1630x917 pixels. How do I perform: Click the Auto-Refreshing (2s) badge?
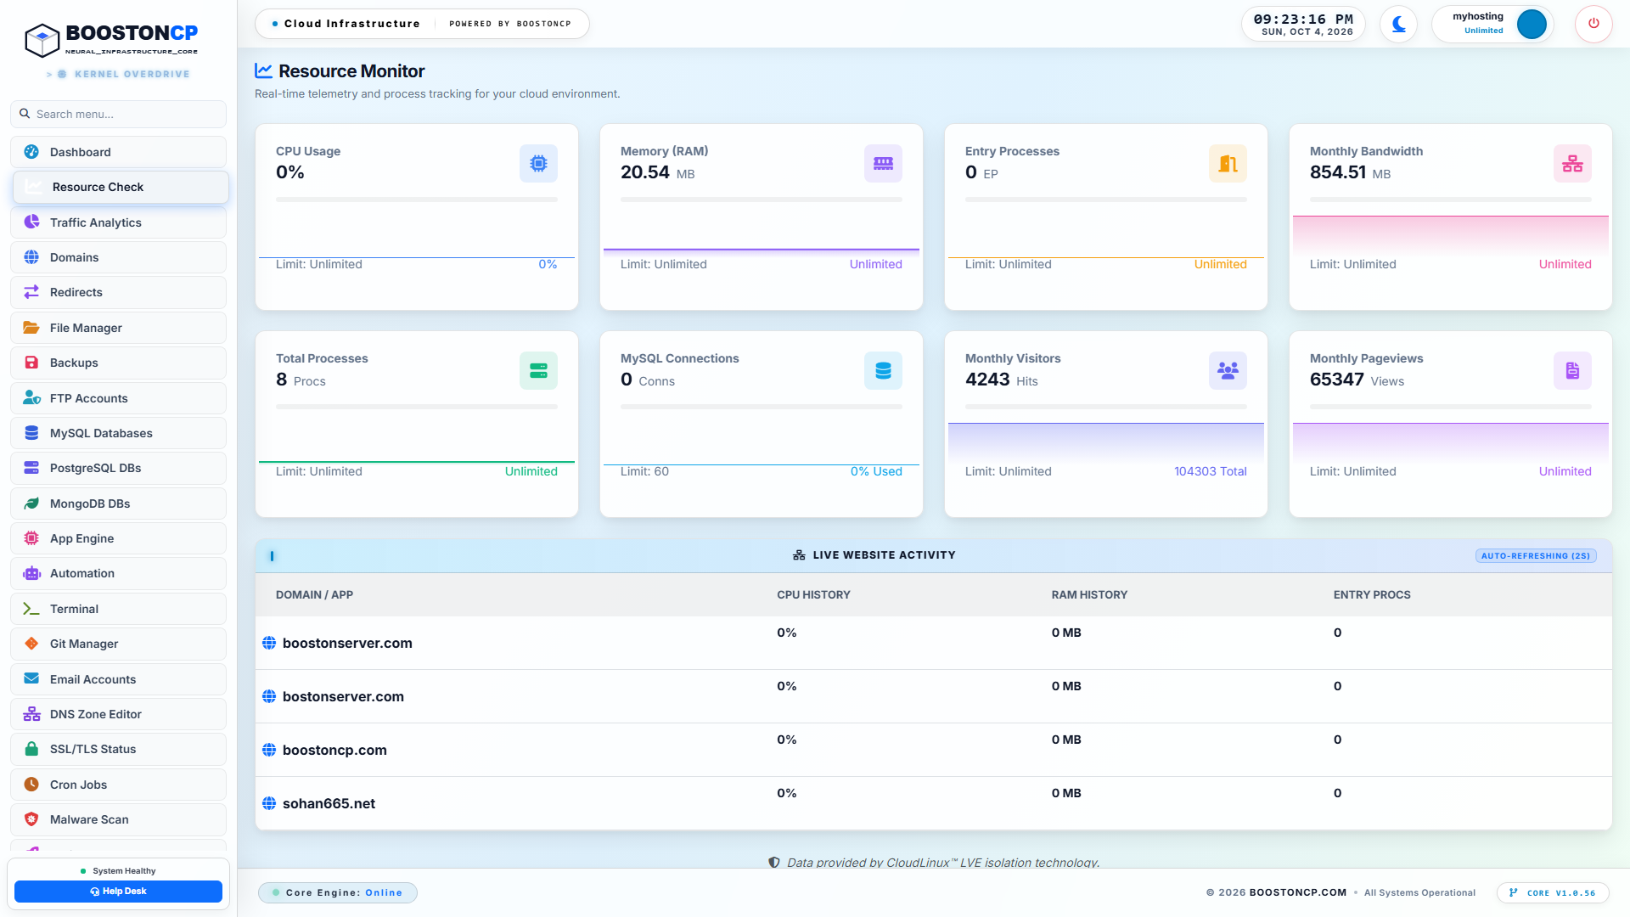pyautogui.click(x=1536, y=556)
